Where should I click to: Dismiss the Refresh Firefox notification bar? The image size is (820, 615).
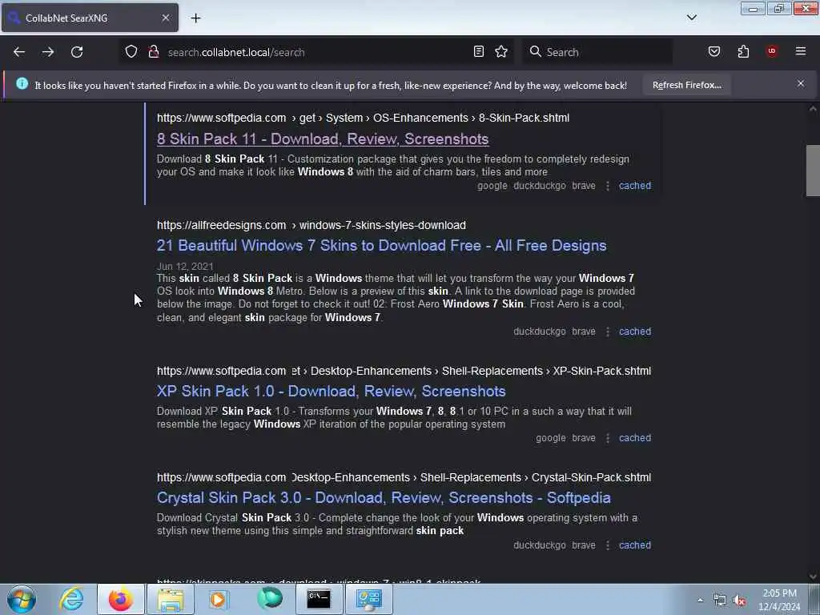tap(801, 83)
